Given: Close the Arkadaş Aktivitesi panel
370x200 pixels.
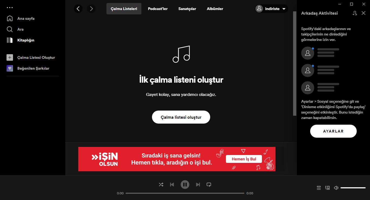Looking at the screenshot, I should (x=363, y=13).
